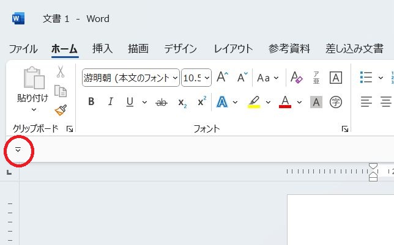Expand underline style dropdown arrow
Image resolution: width=394 pixels, height=245 pixels.
click(x=144, y=102)
